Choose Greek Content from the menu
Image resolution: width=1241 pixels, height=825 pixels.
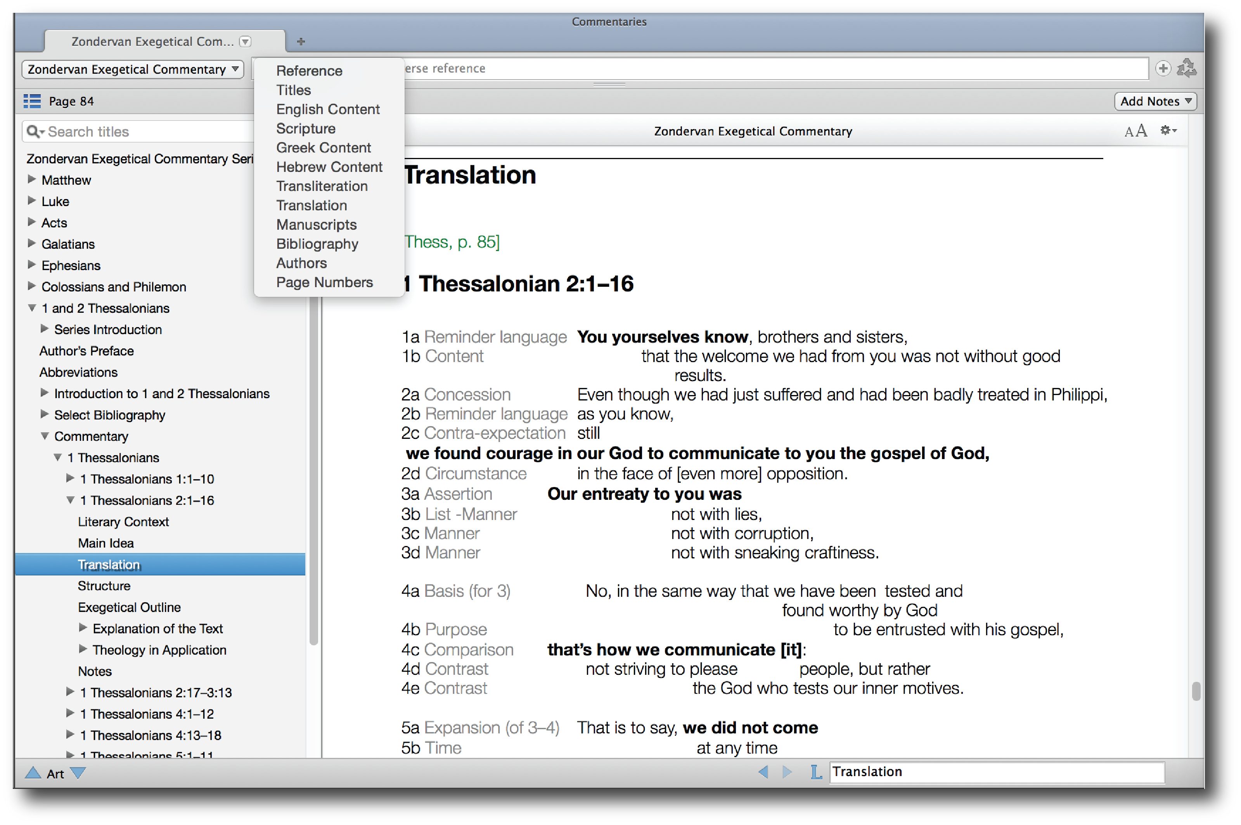point(324,147)
